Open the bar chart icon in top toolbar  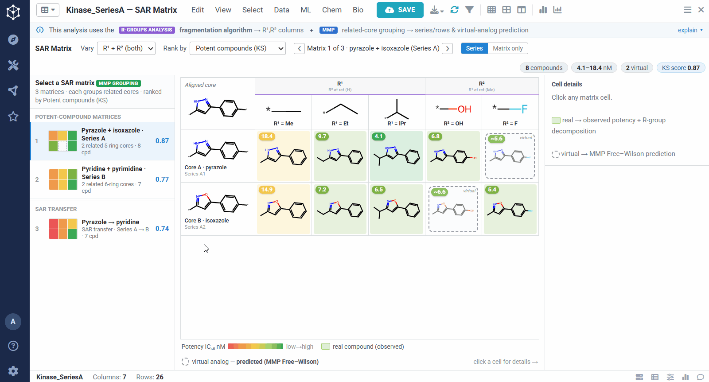pyautogui.click(x=543, y=10)
